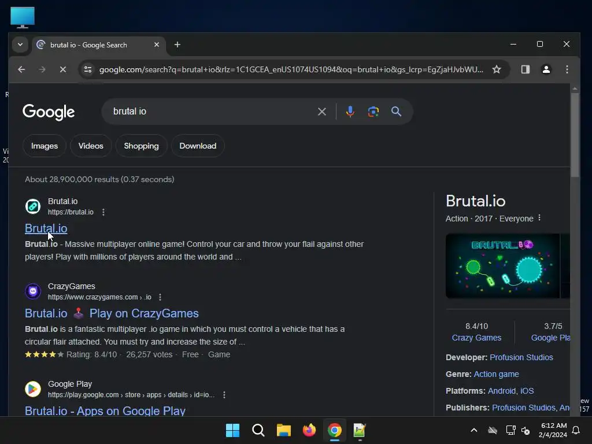View site information icon in address bar
Viewport: 592px width, 444px height.
88,69
